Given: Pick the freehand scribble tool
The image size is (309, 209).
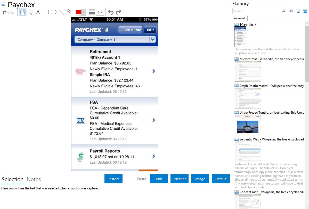Looking at the screenshot, I should [69, 12].
